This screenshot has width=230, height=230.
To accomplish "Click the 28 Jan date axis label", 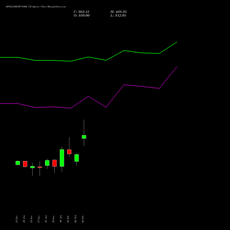I will click(46, 219).
